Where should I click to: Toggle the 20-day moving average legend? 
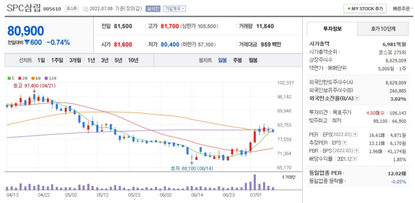pyautogui.click(x=20, y=78)
